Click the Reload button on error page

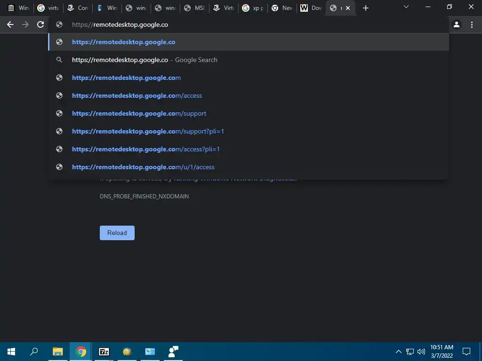pos(117,233)
